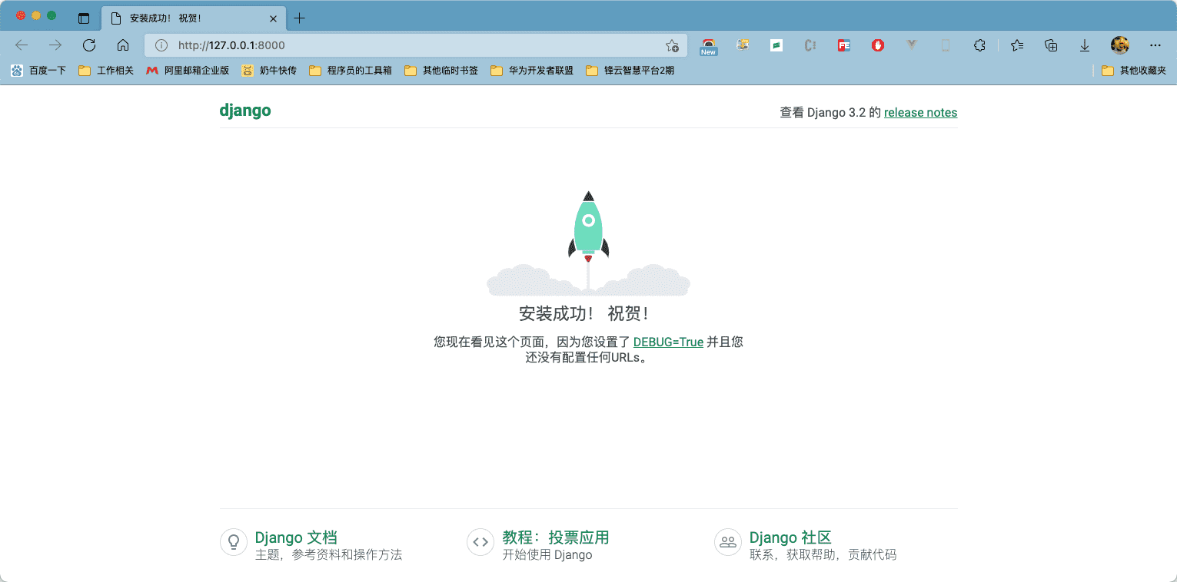Open the 锋云智慧平台2期 bookmarks folder
Screen dimensions: 1177x582
click(x=630, y=71)
